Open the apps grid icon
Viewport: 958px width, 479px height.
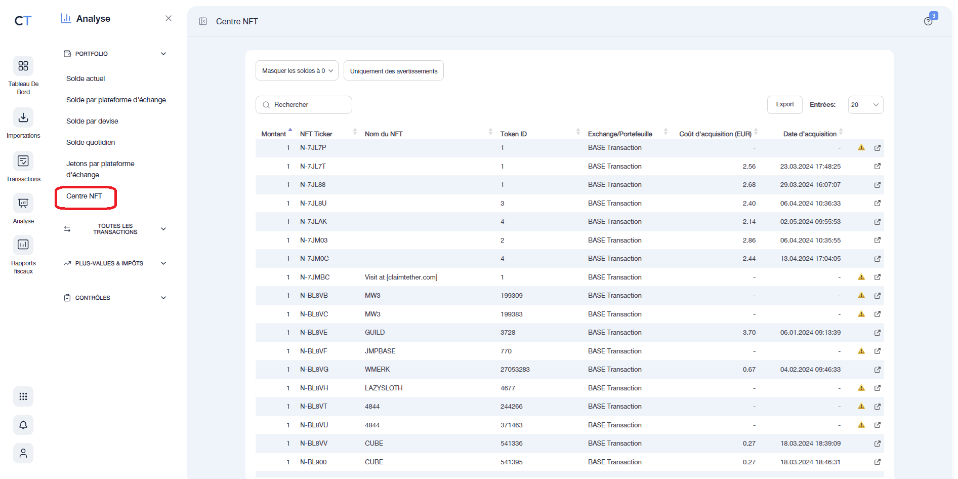[23, 396]
